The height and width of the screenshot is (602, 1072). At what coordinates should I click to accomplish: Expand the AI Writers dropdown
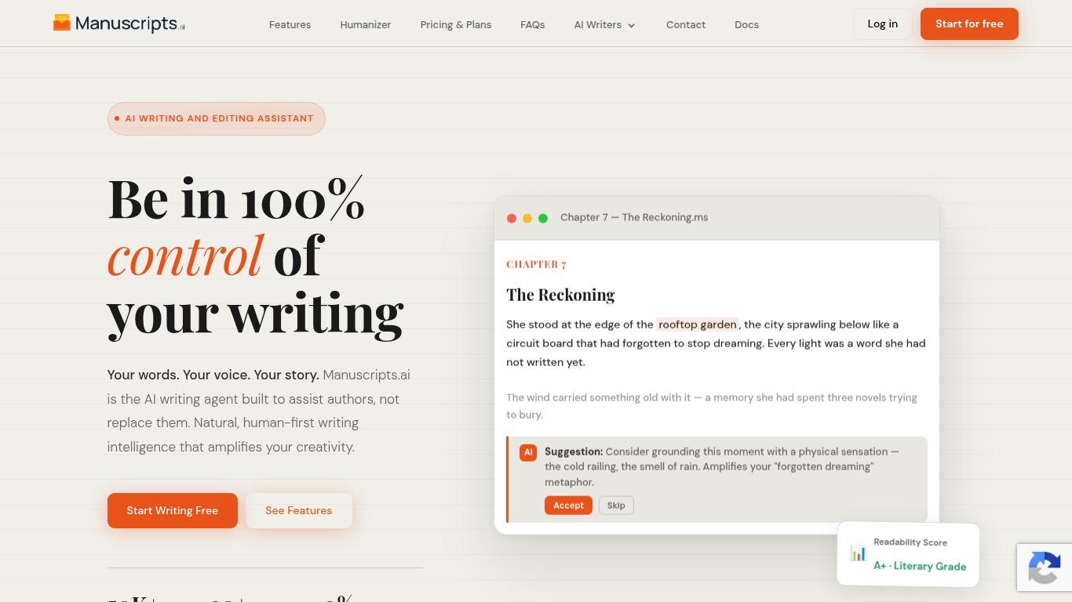[605, 24]
